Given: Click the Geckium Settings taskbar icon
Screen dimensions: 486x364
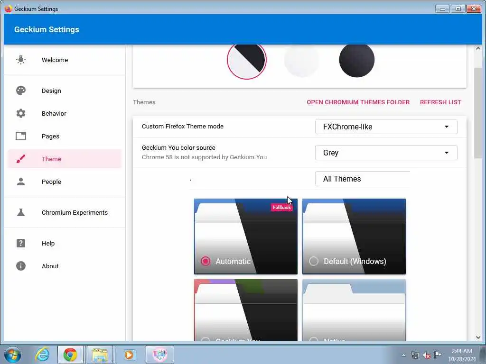Looking at the screenshot, I should (159, 355).
